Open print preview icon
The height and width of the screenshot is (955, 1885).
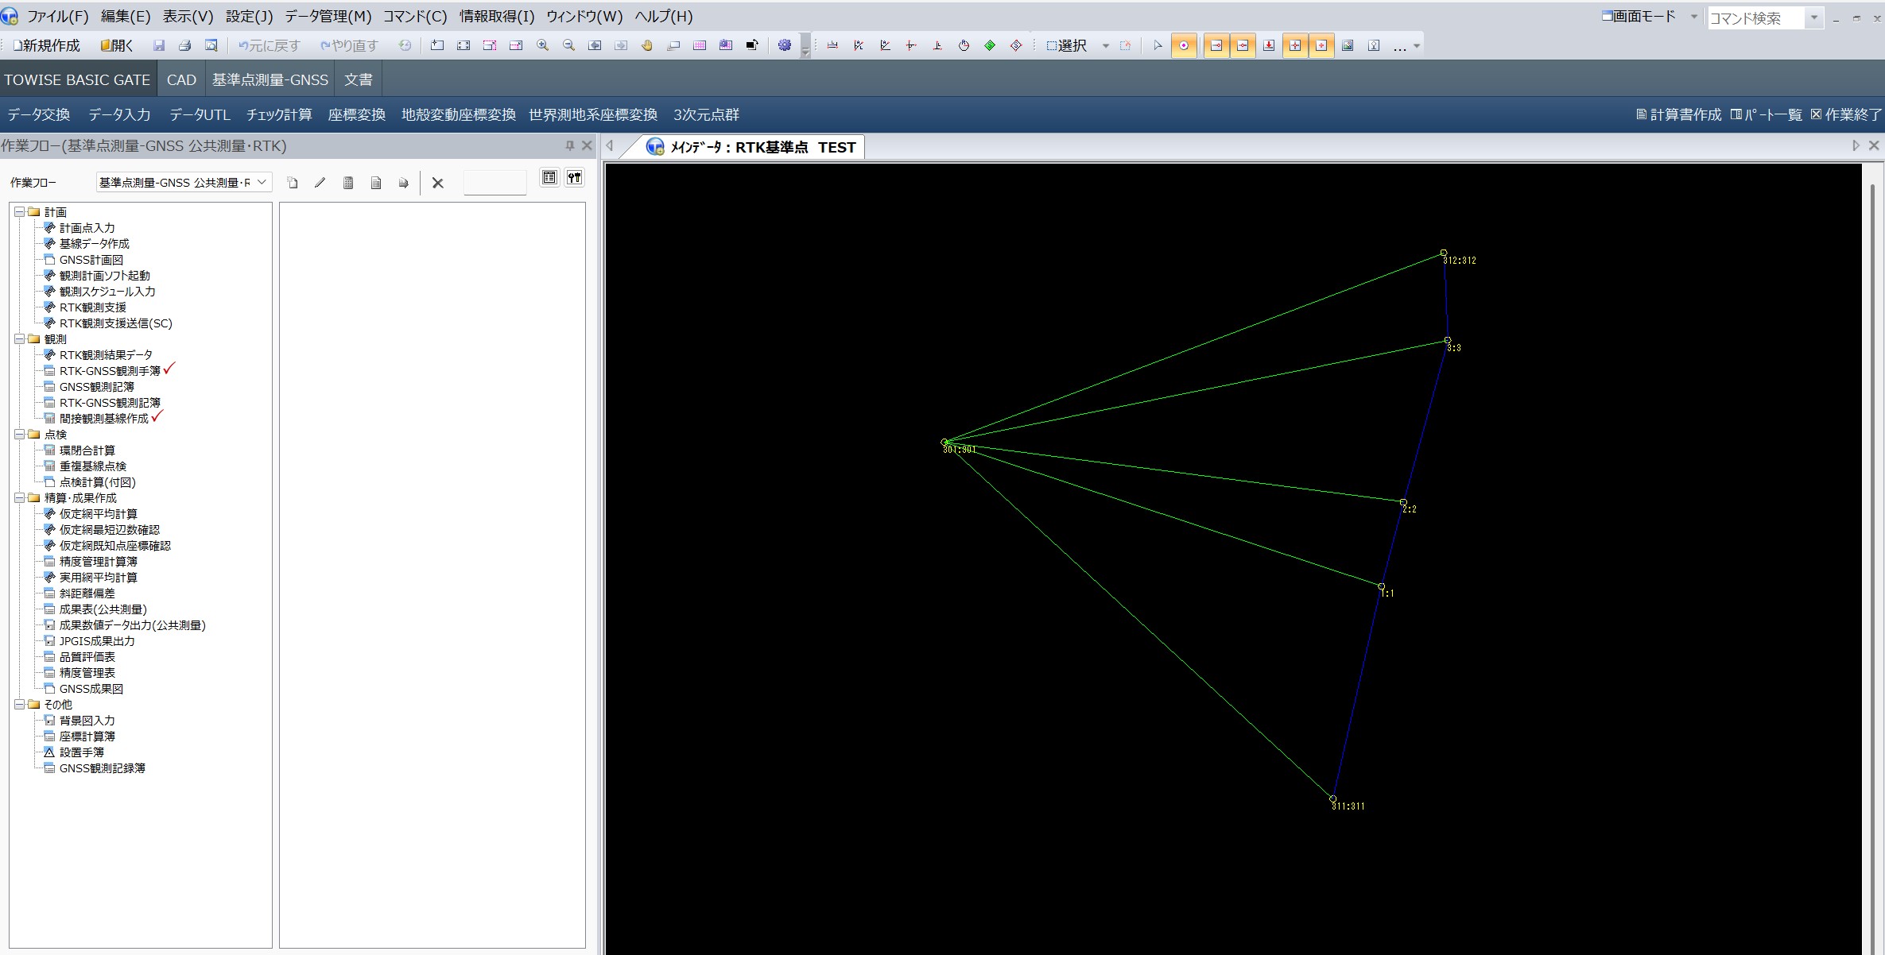point(211,46)
